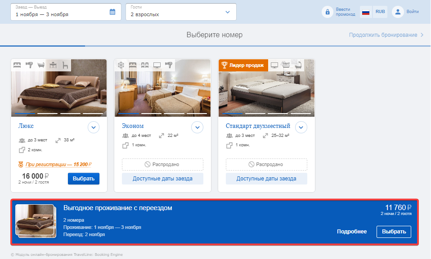Open the RUB currency selector

tap(380, 12)
